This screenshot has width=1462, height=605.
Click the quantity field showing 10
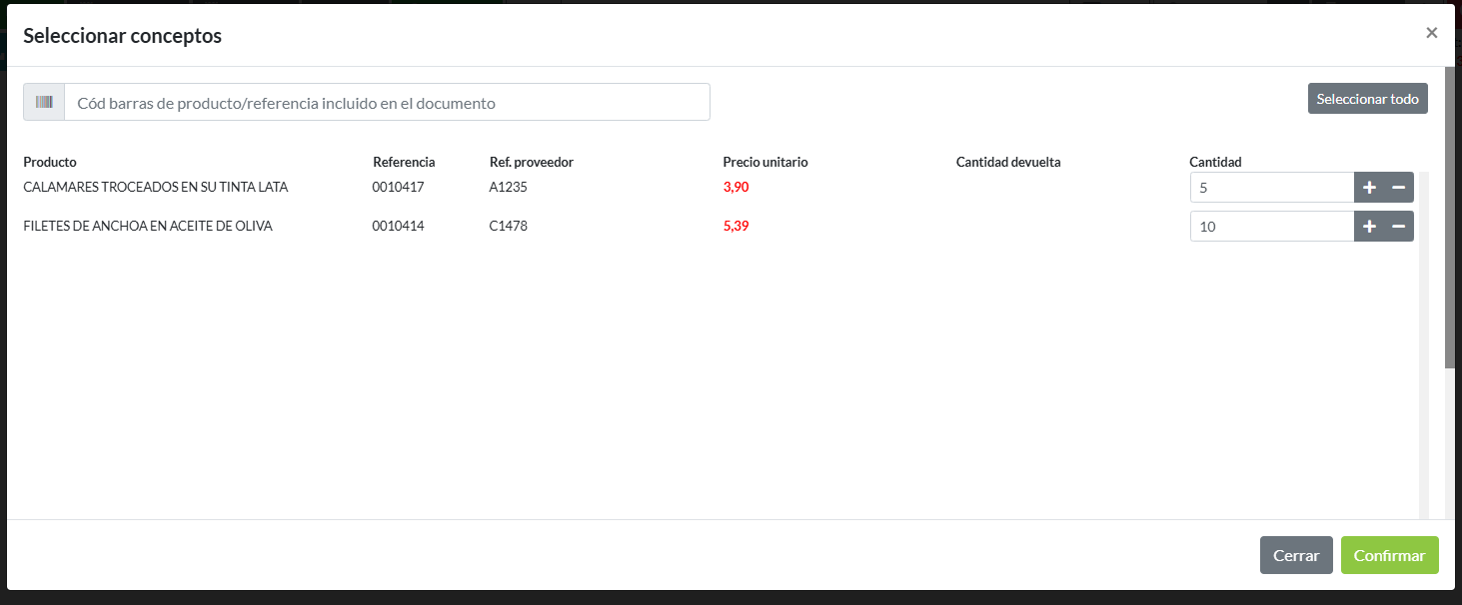pos(1271,227)
